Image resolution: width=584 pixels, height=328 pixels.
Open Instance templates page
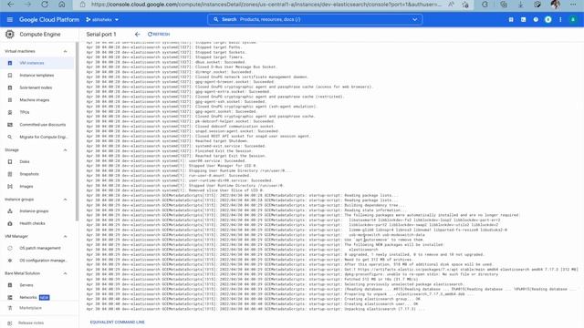point(36,76)
